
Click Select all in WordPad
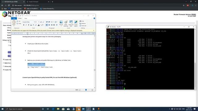(x=83, y=26)
